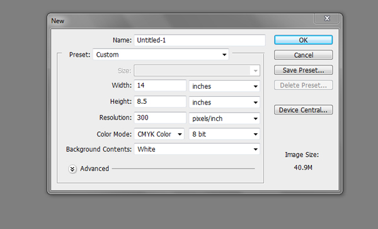Click the Color Mode label

coord(114,134)
